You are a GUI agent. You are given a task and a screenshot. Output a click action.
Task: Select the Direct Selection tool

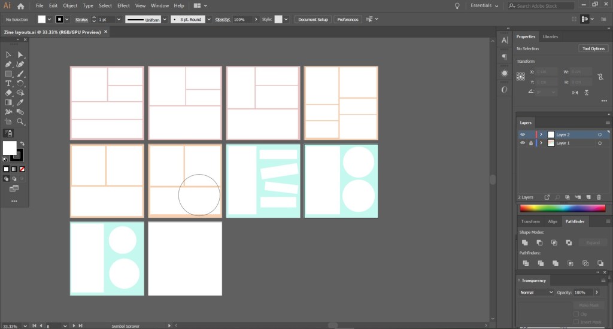click(x=20, y=54)
